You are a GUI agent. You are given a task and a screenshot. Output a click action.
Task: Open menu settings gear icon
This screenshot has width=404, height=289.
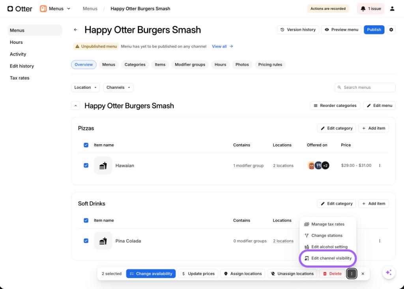tap(391, 30)
